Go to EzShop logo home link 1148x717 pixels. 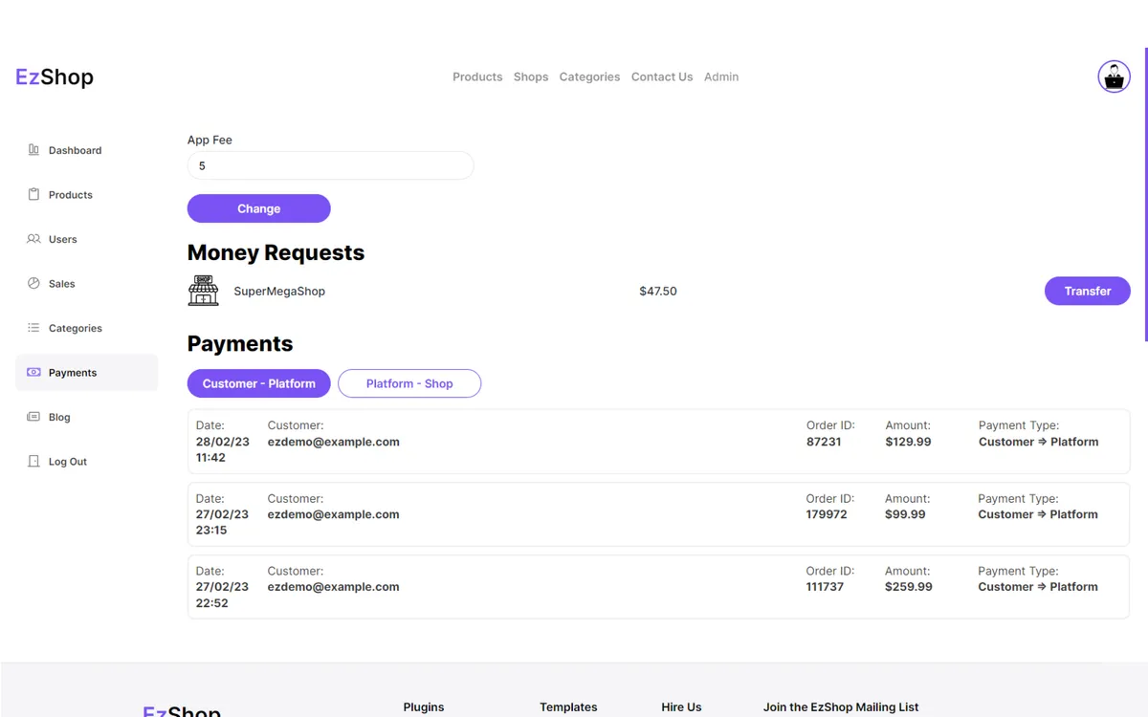click(55, 76)
